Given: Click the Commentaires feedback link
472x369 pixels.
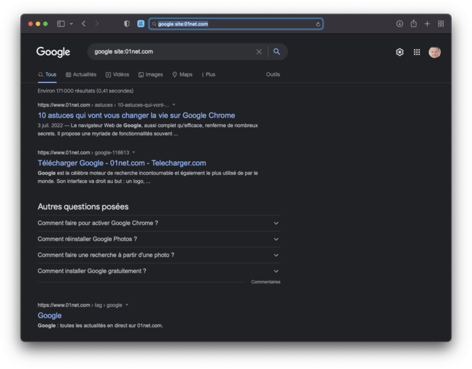Looking at the screenshot, I should (266, 282).
